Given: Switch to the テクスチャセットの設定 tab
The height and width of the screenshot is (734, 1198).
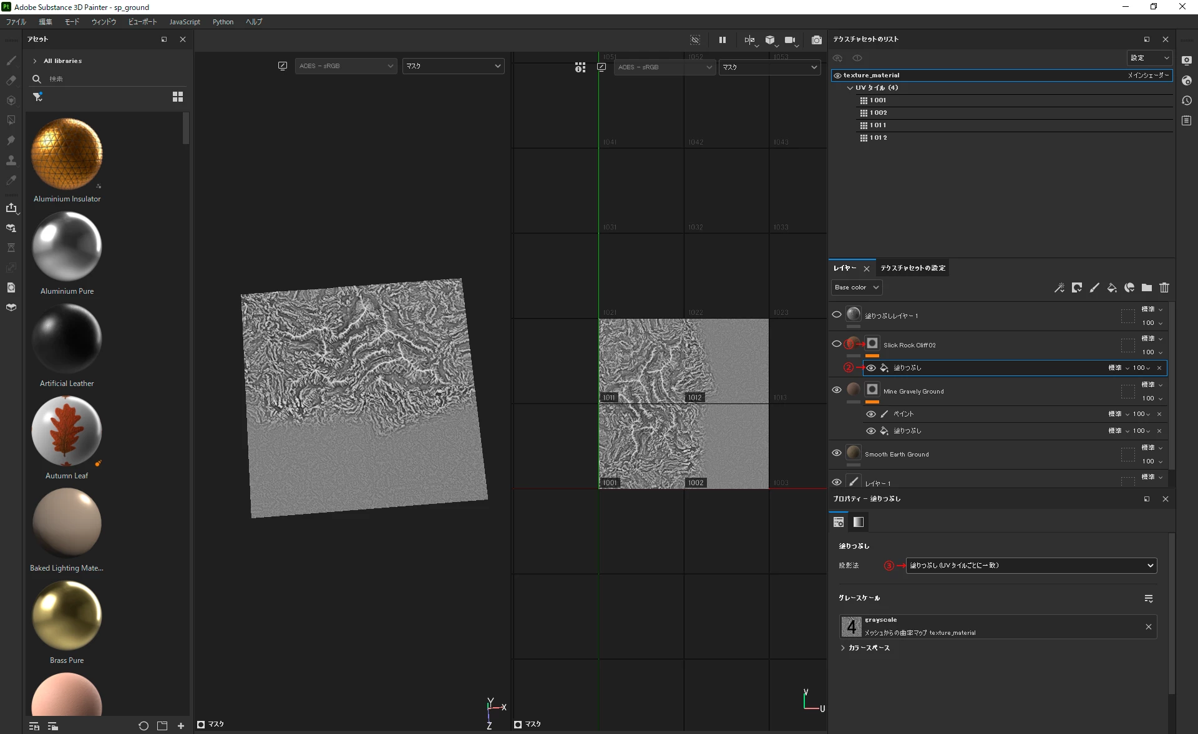Looking at the screenshot, I should point(912,268).
